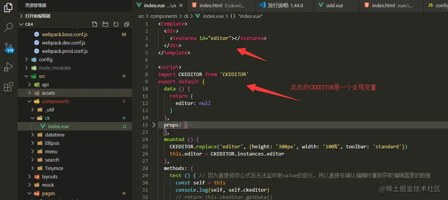Screen dimensions: 448x200
Task: Click the components folder icon
Action: pos(37,101)
